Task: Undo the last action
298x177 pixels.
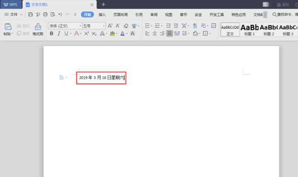Action: (60, 14)
